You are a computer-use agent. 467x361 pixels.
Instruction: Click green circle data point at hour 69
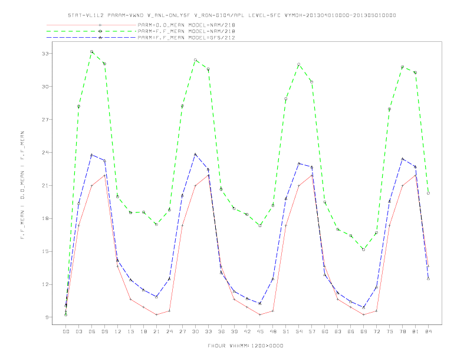coord(364,250)
